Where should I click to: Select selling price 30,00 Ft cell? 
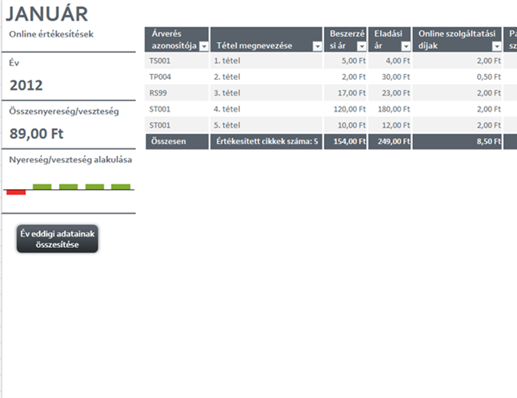[x=389, y=77]
